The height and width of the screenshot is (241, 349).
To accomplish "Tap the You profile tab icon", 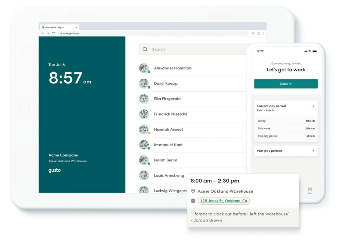I will [310, 190].
